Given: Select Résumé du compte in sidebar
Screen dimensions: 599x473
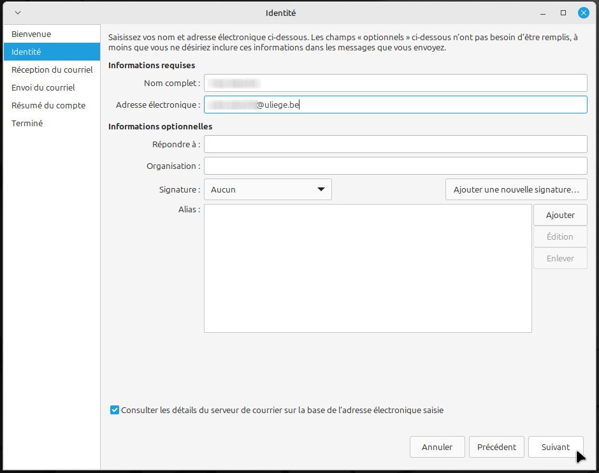Looking at the screenshot, I should [48, 105].
